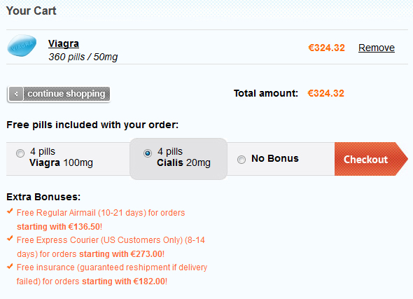Select the 4 pills Viagra 100mg bonus
Viewport: 413px width, 299px height.
(20, 153)
